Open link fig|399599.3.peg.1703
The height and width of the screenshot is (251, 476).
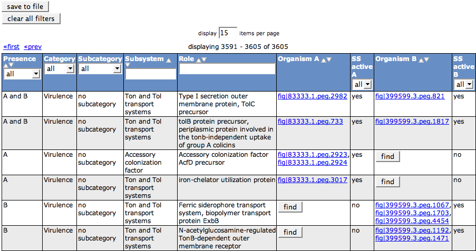pos(412,213)
